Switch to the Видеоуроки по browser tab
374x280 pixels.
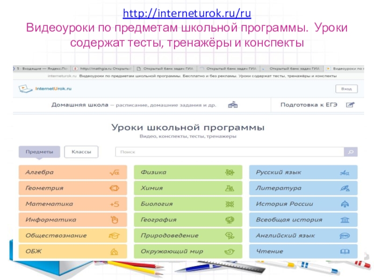pyautogui.click(x=345, y=69)
